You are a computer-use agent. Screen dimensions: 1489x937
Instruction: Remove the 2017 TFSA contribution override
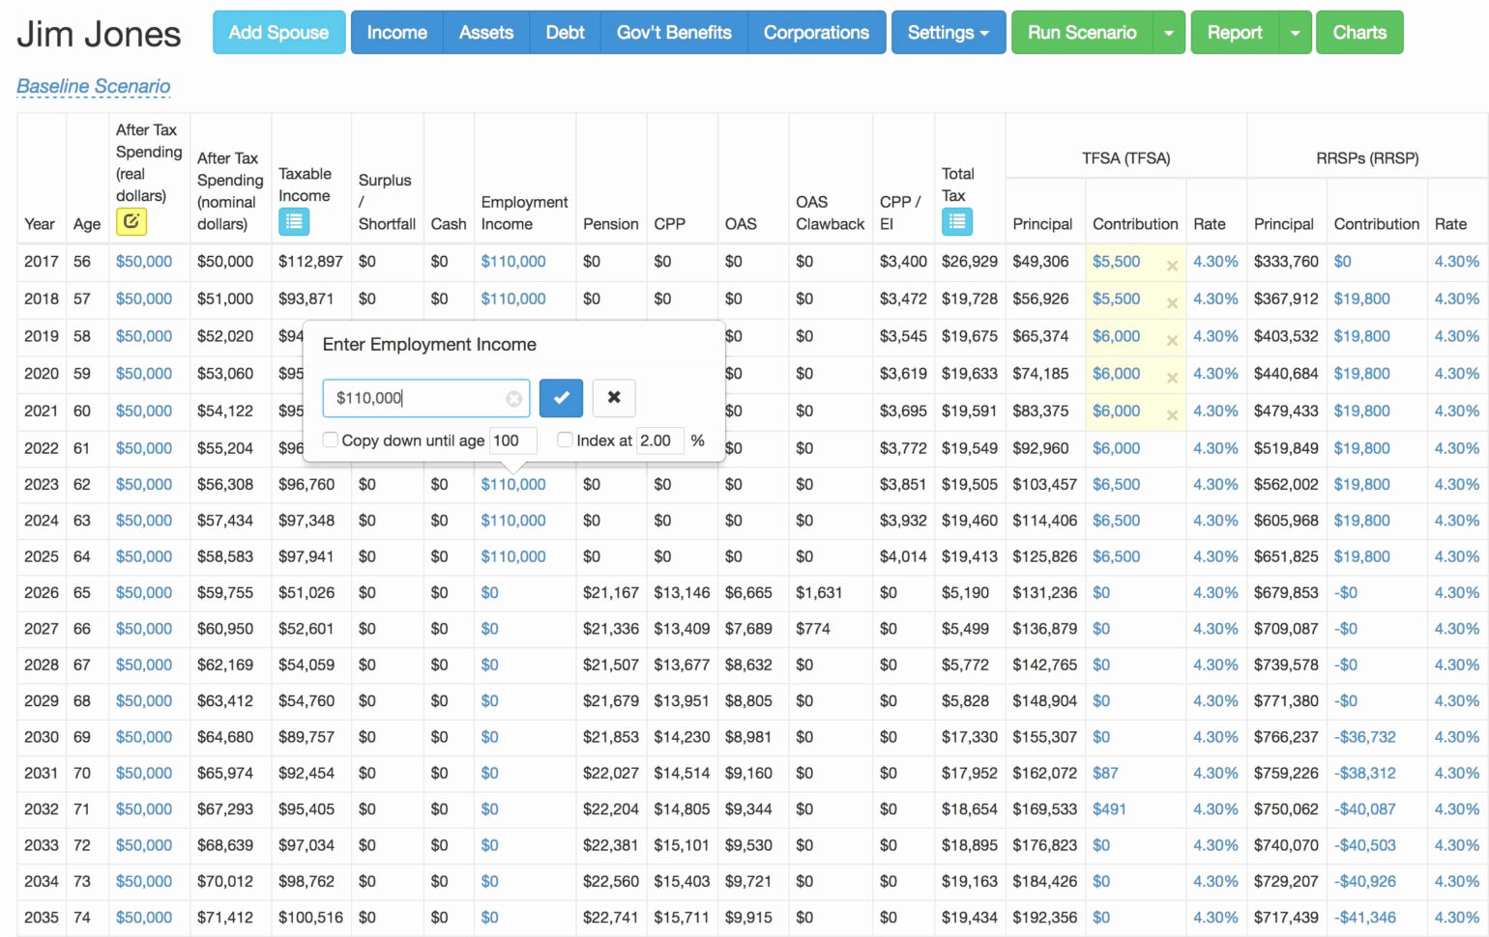tap(1172, 266)
